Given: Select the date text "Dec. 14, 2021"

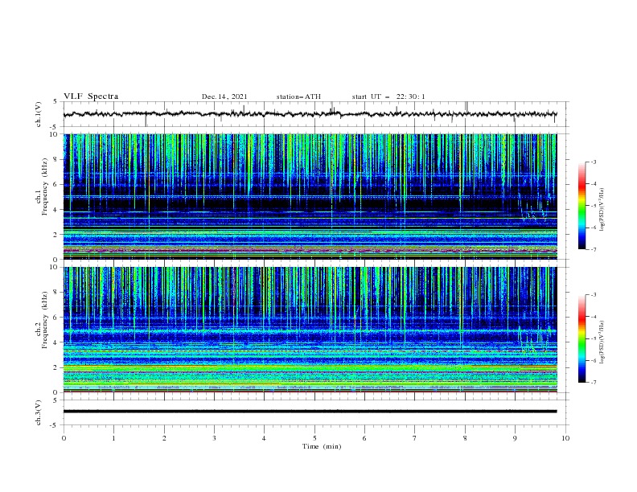Looking at the screenshot, I should point(224,96).
